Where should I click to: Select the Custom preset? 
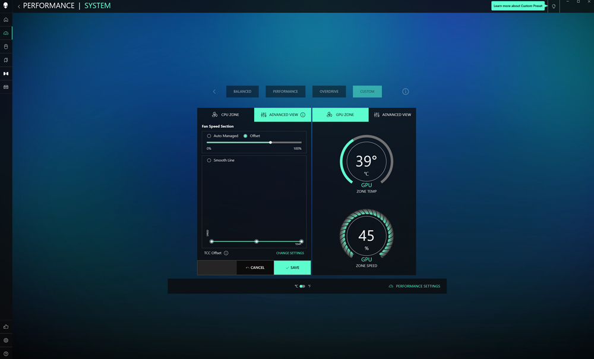367,92
